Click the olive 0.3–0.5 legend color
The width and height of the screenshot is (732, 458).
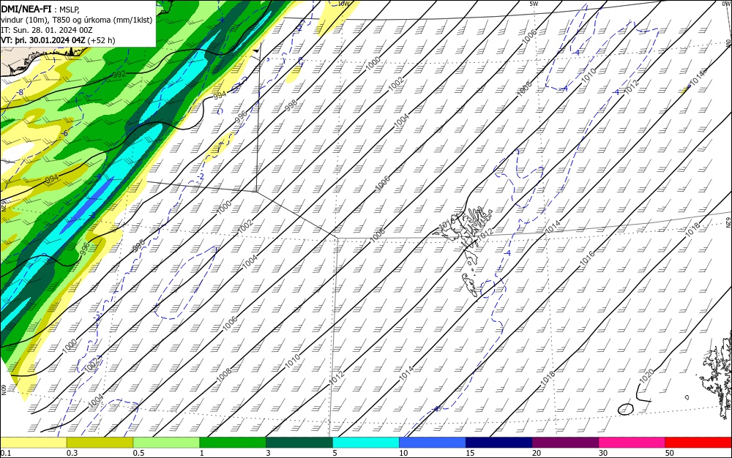coord(100,443)
